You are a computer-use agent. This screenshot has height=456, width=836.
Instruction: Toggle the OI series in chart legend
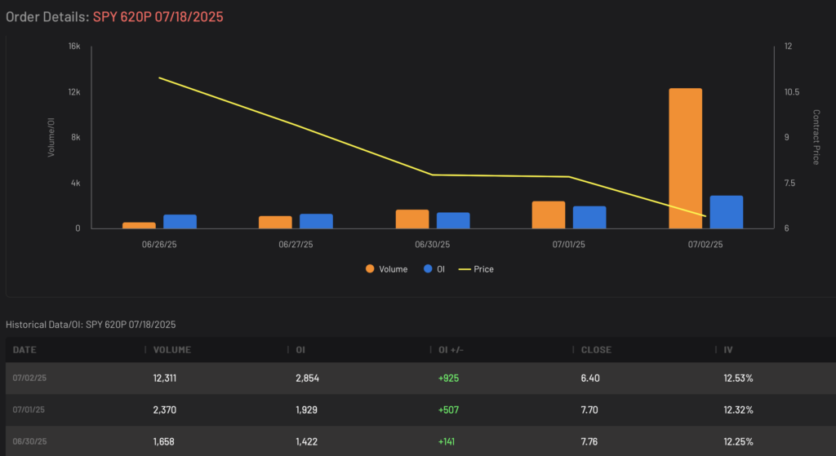434,269
